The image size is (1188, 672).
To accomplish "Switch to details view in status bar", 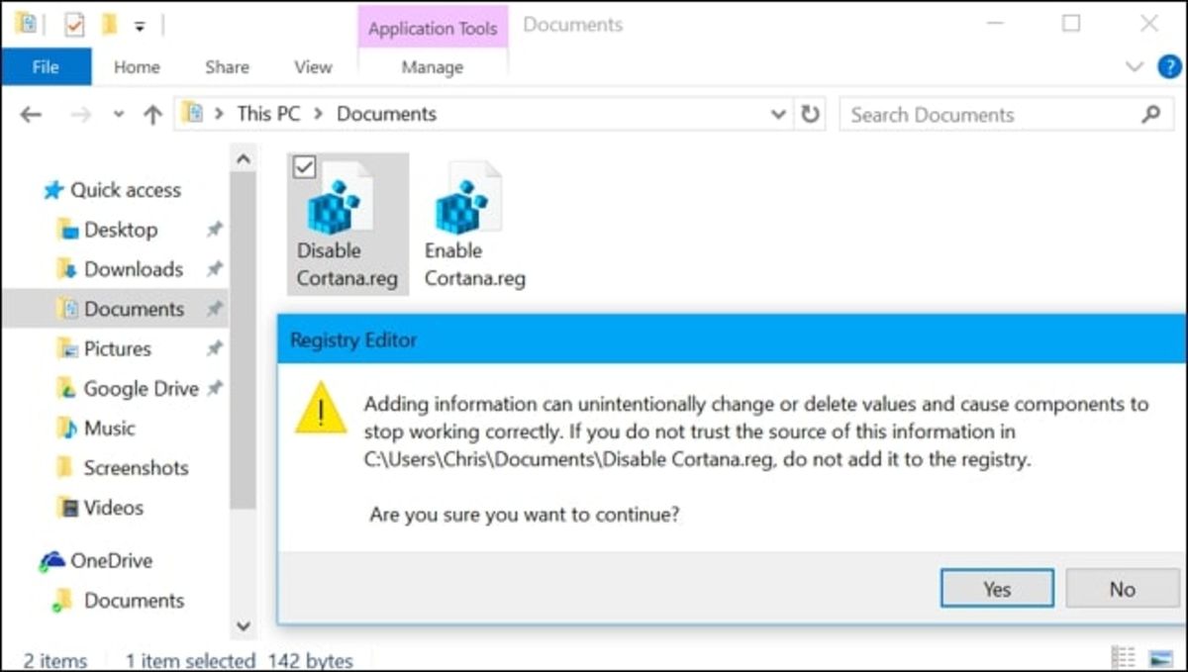I will (1123, 658).
